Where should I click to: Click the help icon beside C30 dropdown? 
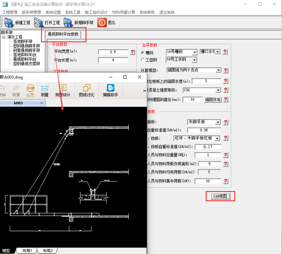point(226,90)
